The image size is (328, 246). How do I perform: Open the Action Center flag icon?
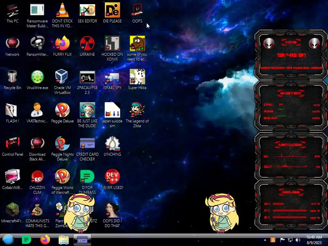pos(283,240)
